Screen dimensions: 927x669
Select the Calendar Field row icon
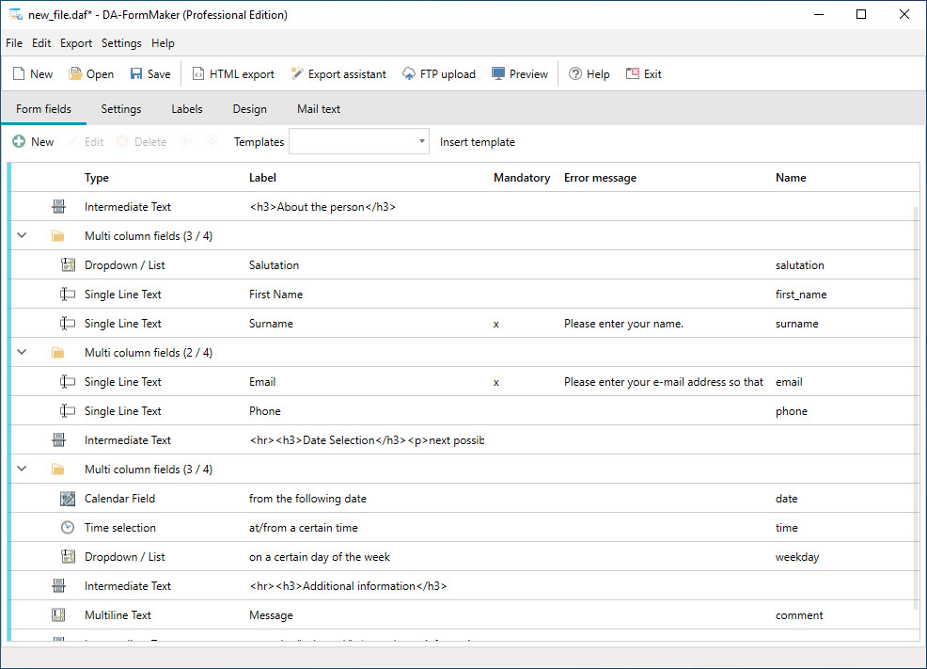[x=68, y=499]
